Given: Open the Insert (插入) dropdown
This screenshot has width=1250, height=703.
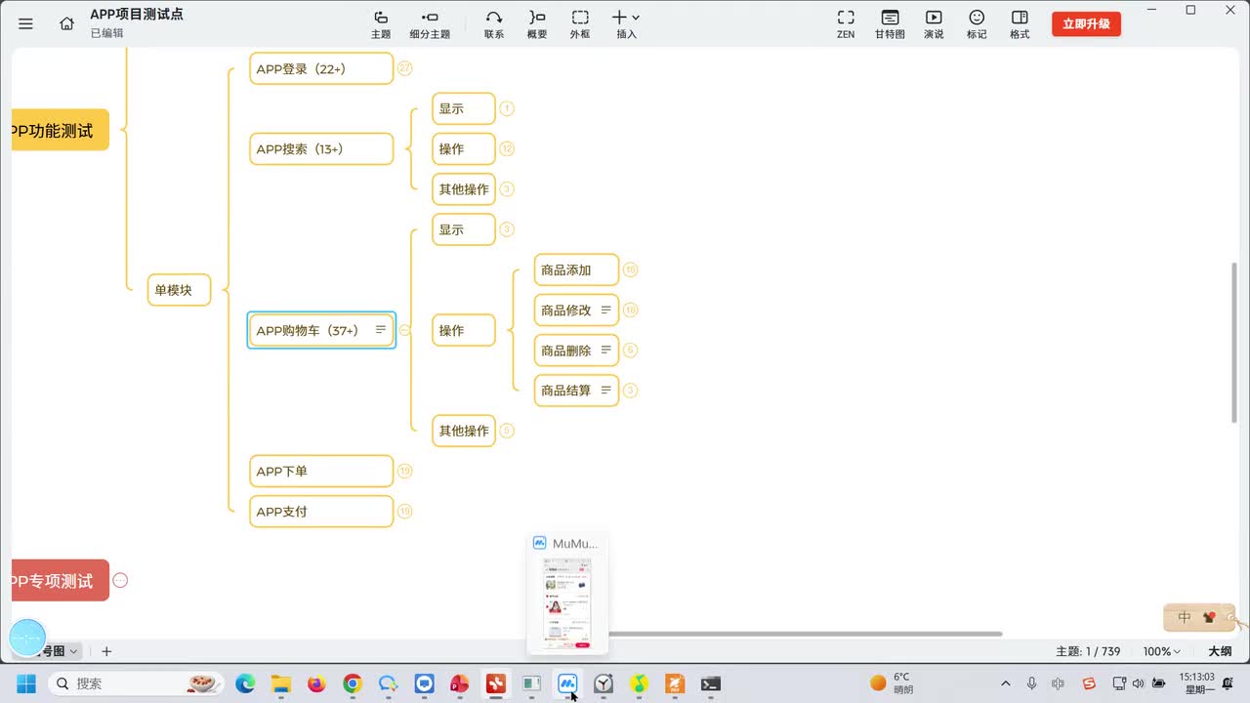Looking at the screenshot, I should (x=626, y=24).
